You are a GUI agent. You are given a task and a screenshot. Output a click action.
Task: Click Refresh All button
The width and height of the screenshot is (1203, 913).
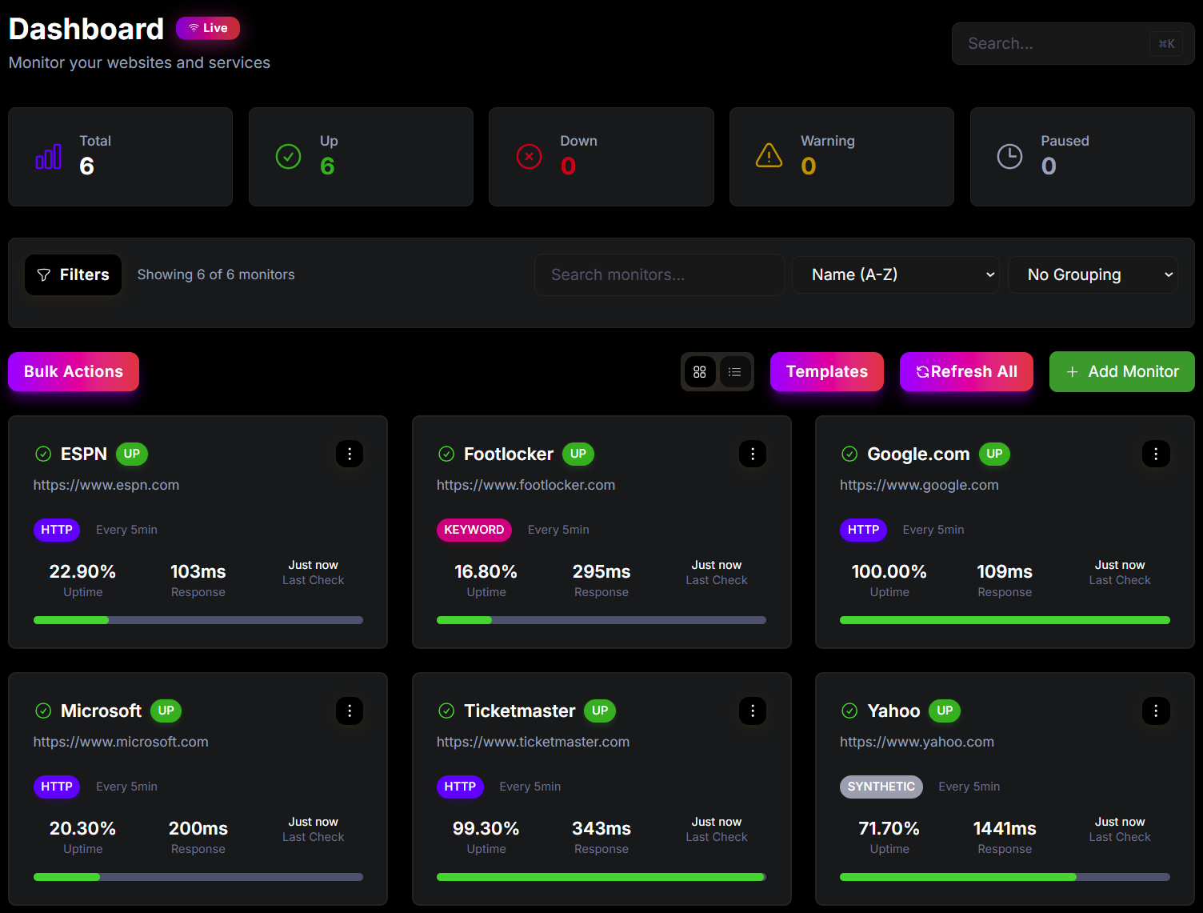point(966,371)
